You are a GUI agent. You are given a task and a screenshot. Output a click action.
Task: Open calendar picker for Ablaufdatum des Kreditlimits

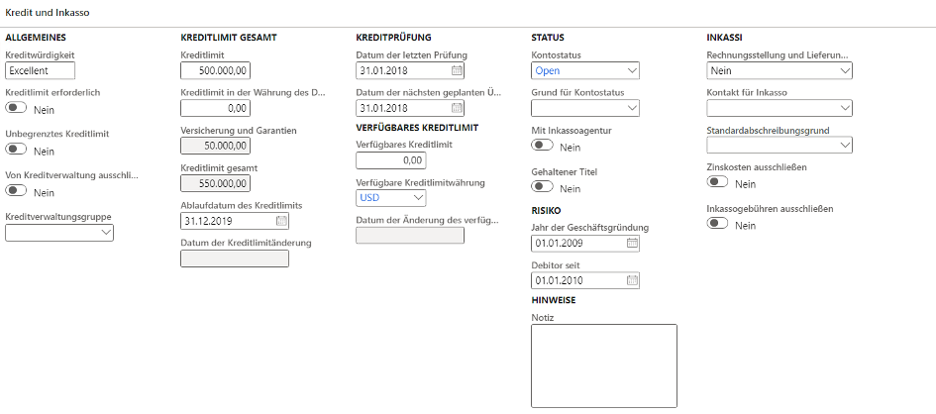pyautogui.click(x=280, y=221)
